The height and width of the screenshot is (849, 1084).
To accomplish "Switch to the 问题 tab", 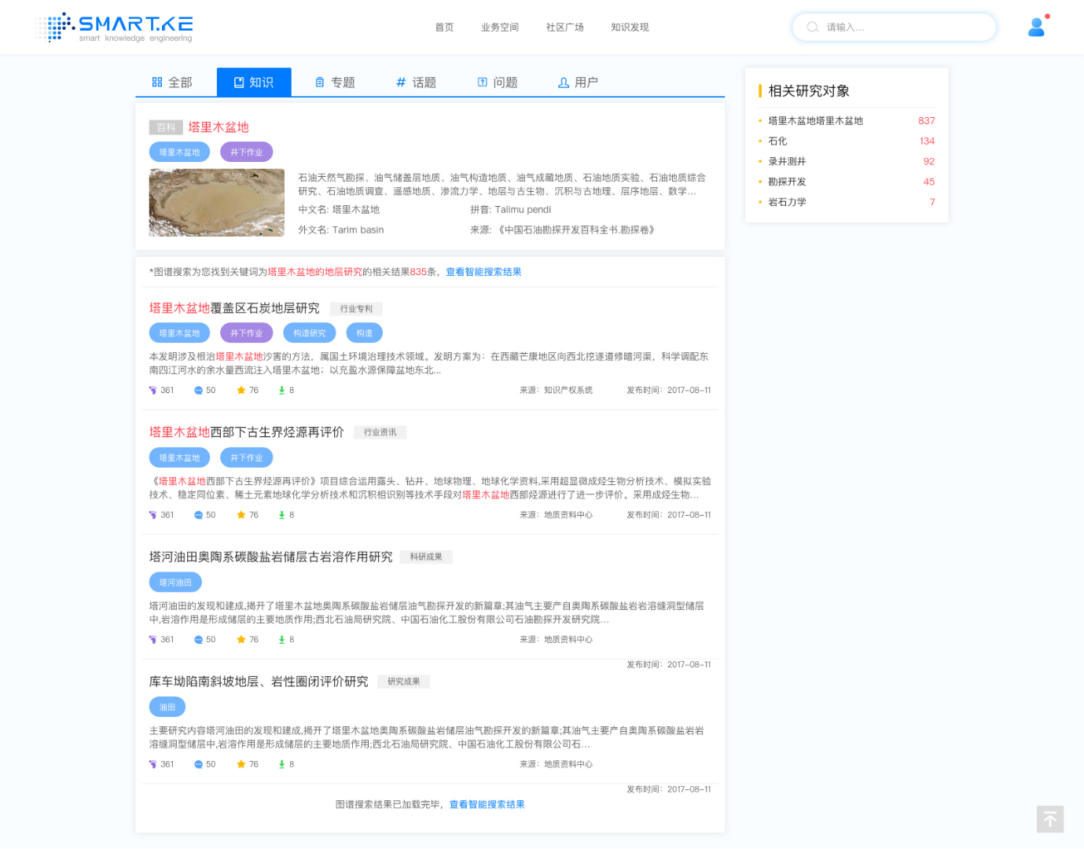I will click(x=498, y=82).
